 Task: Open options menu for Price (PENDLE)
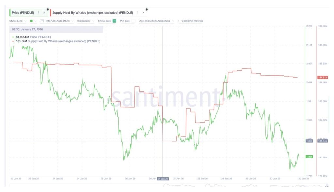click(38, 13)
